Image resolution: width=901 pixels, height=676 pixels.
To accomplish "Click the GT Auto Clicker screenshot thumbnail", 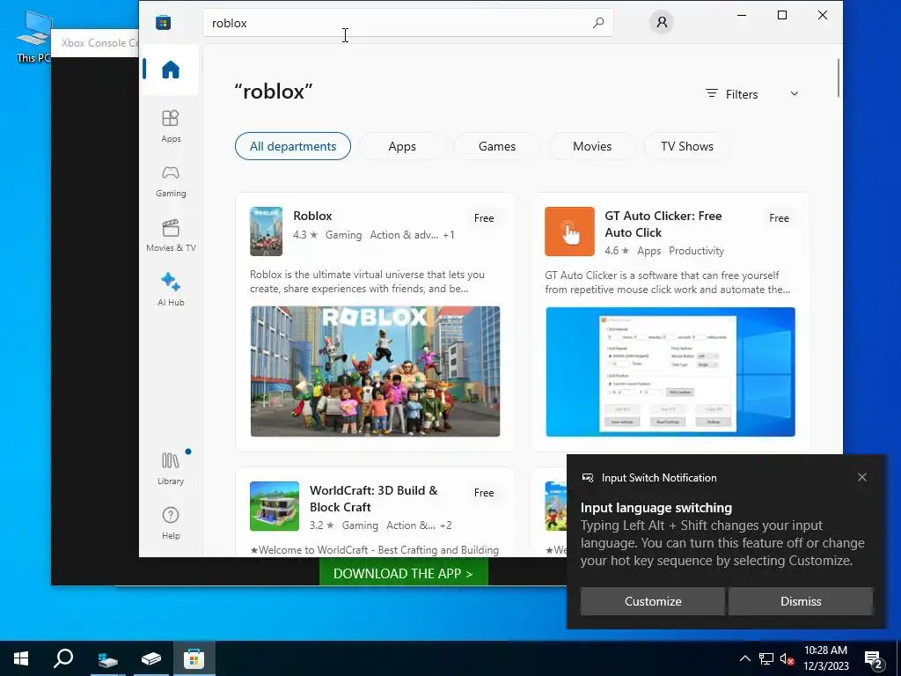I will click(670, 372).
